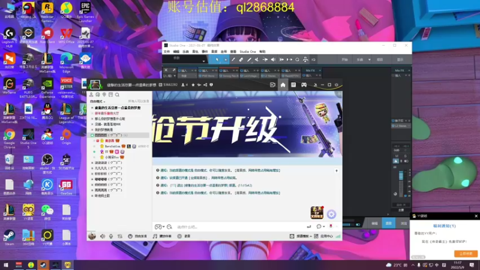Toggle power on L2 Stereo insert slot
Screen dimensions: 480x270
[262, 76]
